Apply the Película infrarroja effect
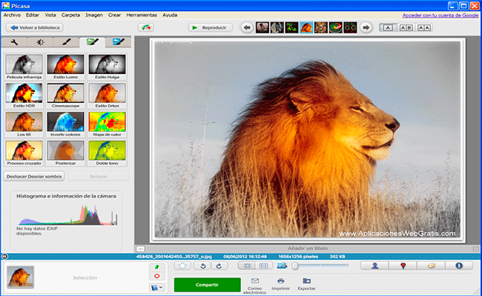 pyautogui.click(x=24, y=67)
